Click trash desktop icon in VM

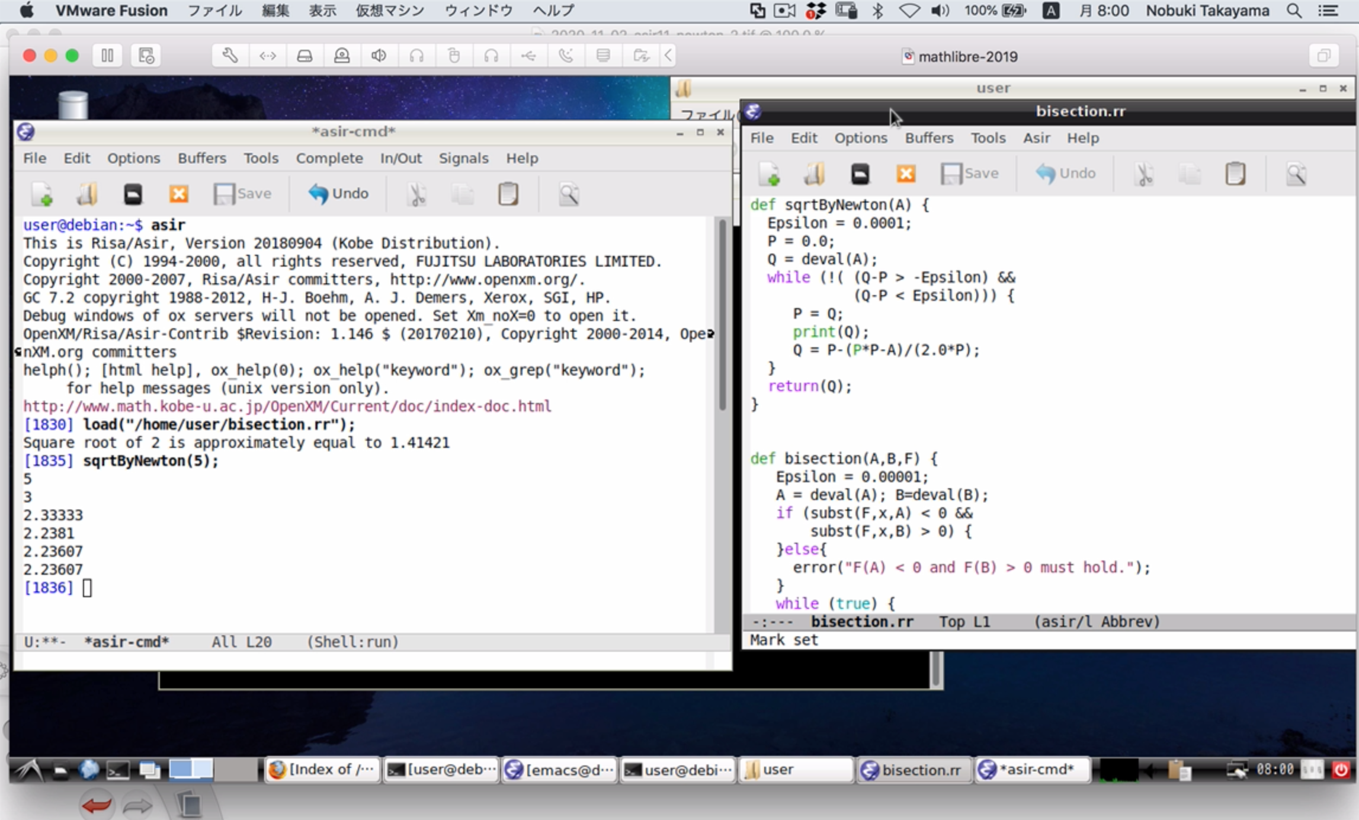point(73,105)
